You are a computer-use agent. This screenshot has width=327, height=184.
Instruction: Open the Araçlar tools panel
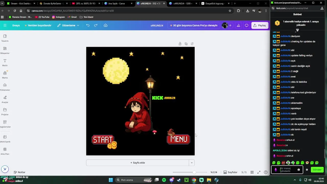pos(5,99)
